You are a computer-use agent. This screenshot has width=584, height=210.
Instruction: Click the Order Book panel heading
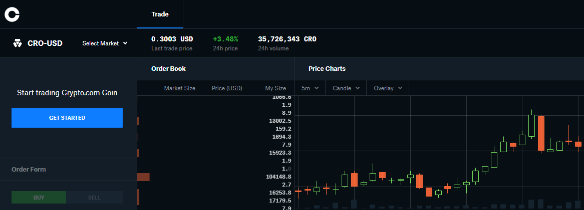click(168, 69)
